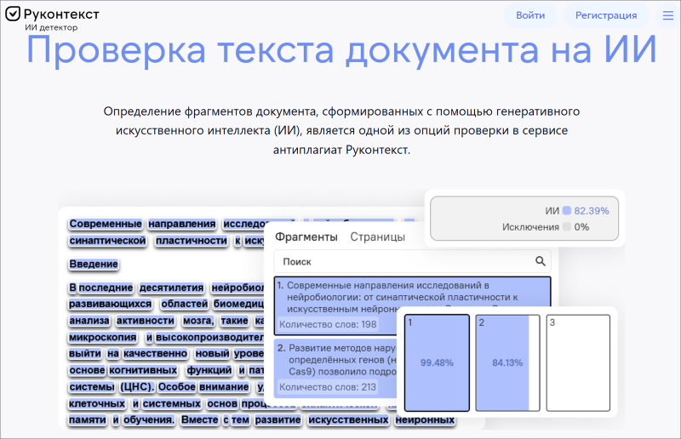Select fragment 1 Современные направления исследований
The width and height of the screenshot is (681, 439).
(412, 305)
